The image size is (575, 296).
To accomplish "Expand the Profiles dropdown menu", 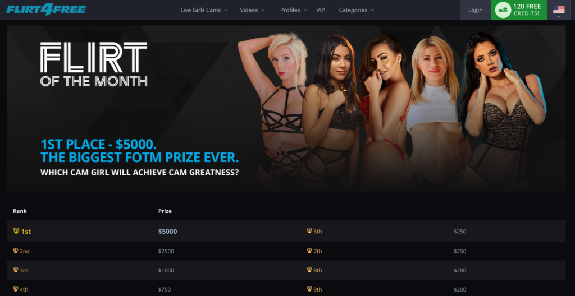I will [293, 10].
